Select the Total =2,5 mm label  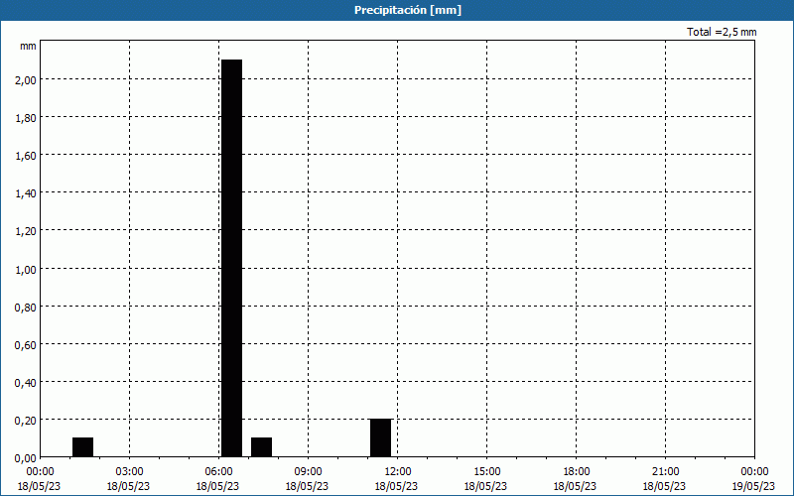pyautogui.click(x=722, y=32)
